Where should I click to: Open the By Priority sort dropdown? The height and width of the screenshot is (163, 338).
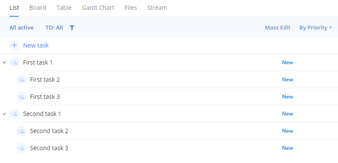(x=316, y=28)
